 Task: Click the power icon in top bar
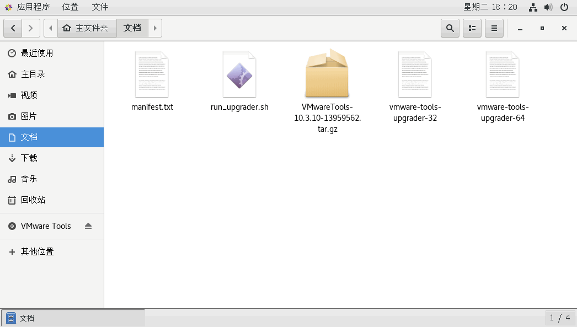point(564,7)
